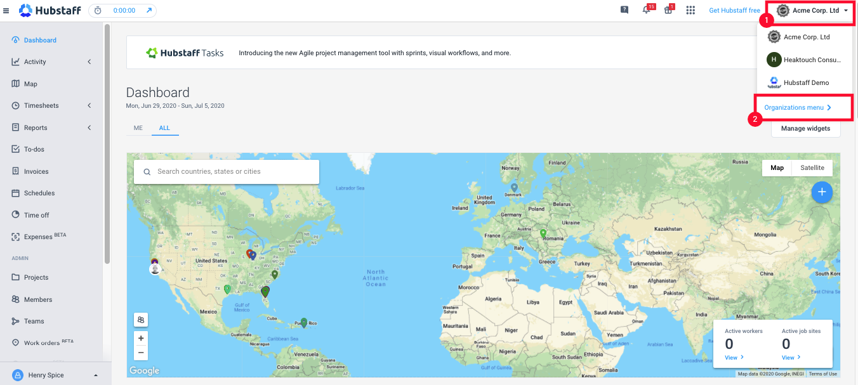This screenshot has width=858, height=385.
Task: Select Acme Corp. Ltd from organization list
Action: point(805,37)
